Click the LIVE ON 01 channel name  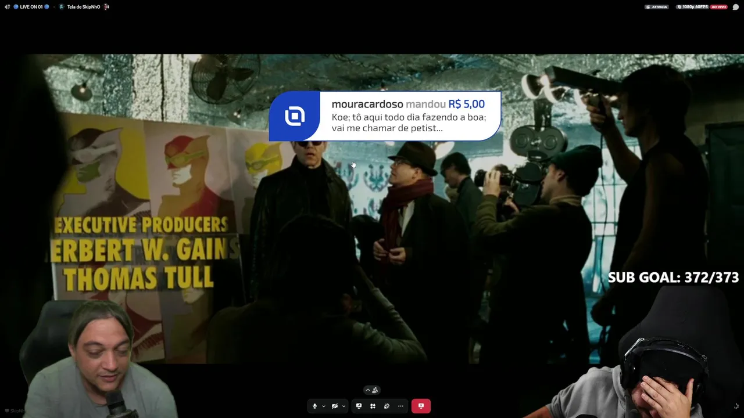[x=31, y=7]
